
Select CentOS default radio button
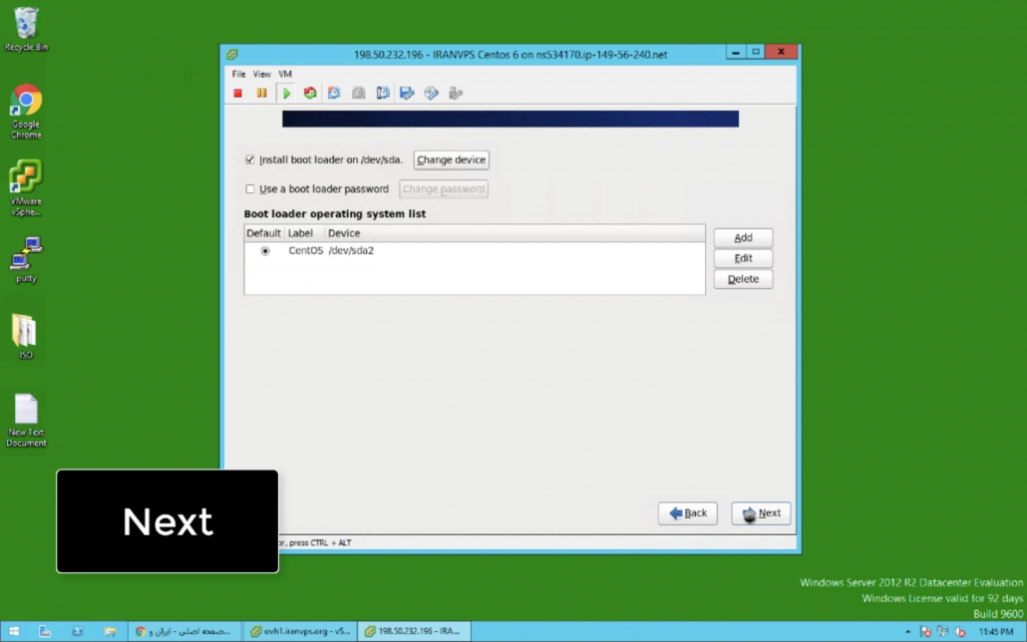pyautogui.click(x=265, y=251)
